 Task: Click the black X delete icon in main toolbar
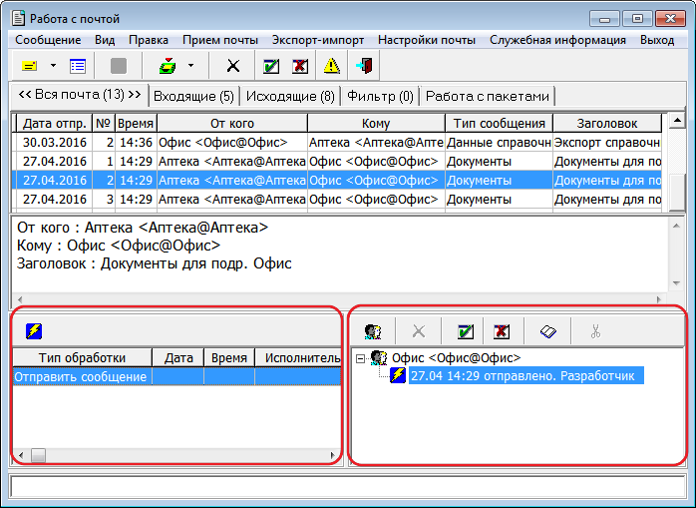tap(233, 66)
